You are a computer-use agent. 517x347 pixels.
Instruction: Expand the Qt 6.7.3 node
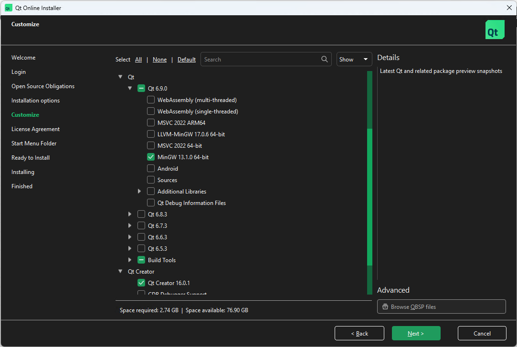tap(129, 225)
